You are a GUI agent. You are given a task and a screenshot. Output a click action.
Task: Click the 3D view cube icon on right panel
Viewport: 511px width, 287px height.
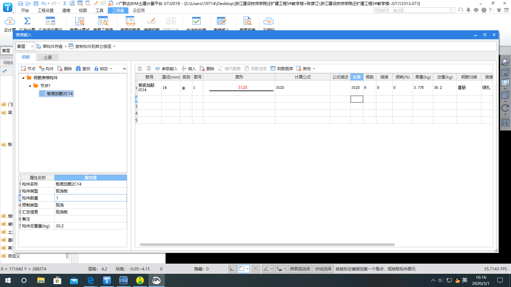(505, 73)
